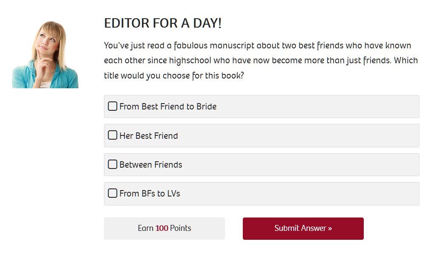Click the manuscript question paragraph text
430x261 pixels.
[x=261, y=60]
